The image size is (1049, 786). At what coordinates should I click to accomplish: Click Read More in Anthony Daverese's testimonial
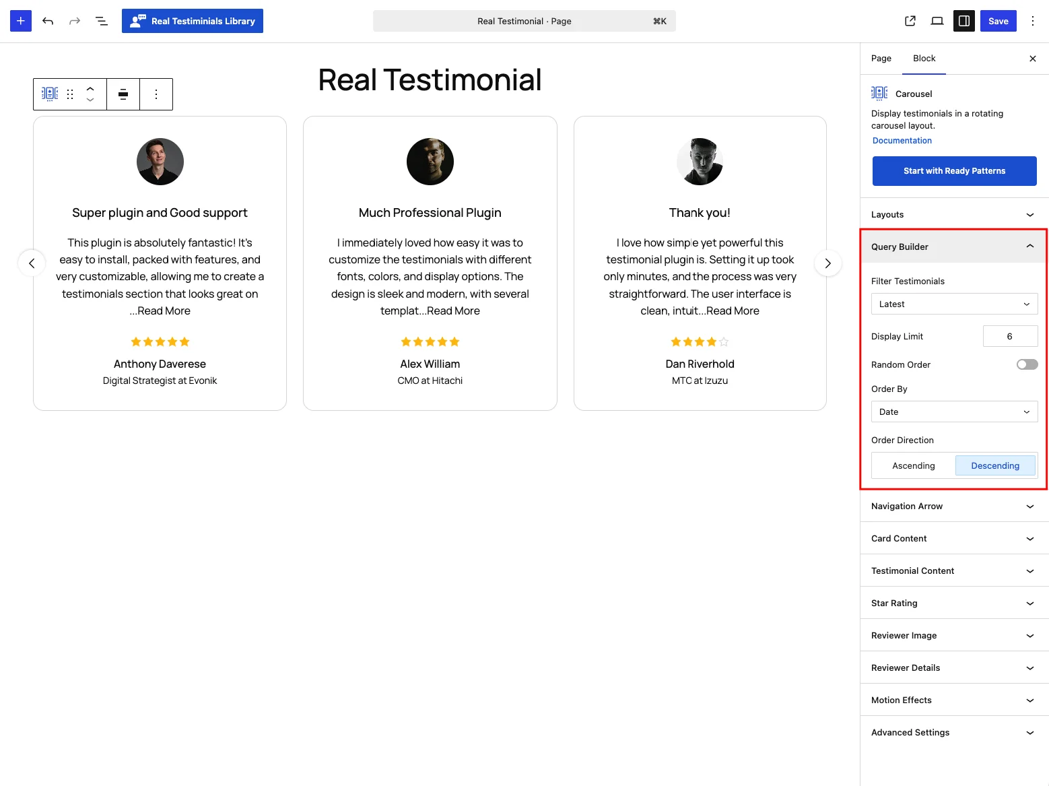[x=164, y=310]
